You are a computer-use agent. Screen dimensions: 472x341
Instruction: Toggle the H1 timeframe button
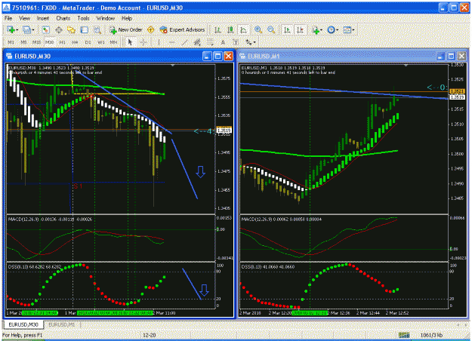tap(63, 42)
